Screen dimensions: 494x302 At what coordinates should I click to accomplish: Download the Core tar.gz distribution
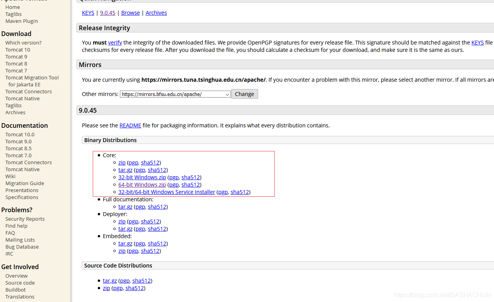pos(125,170)
